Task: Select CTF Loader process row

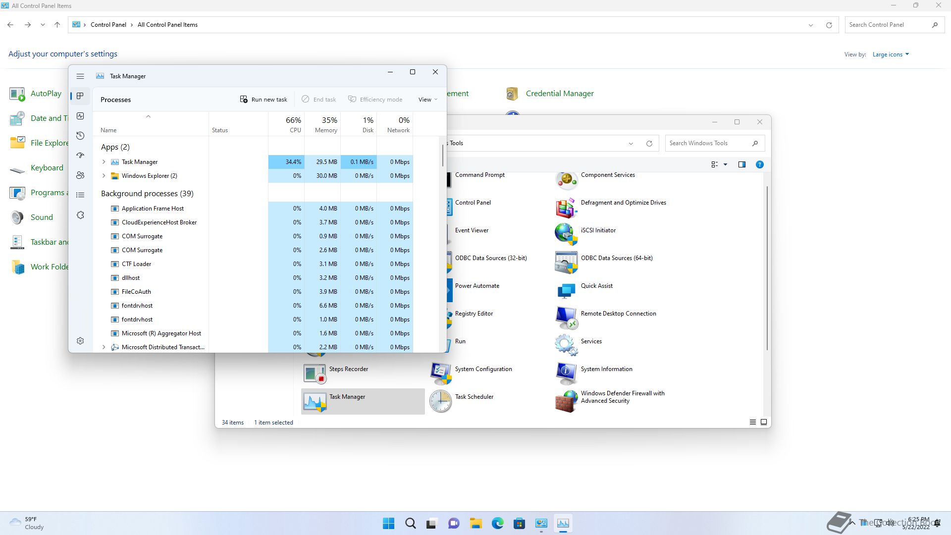Action: (253, 264)
